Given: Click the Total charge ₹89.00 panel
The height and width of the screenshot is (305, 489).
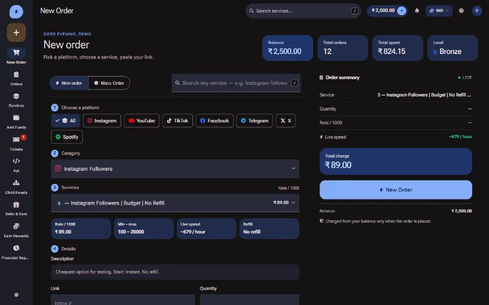Looking at the screenshot, I should pyautogui.click(x=396, y=161).
